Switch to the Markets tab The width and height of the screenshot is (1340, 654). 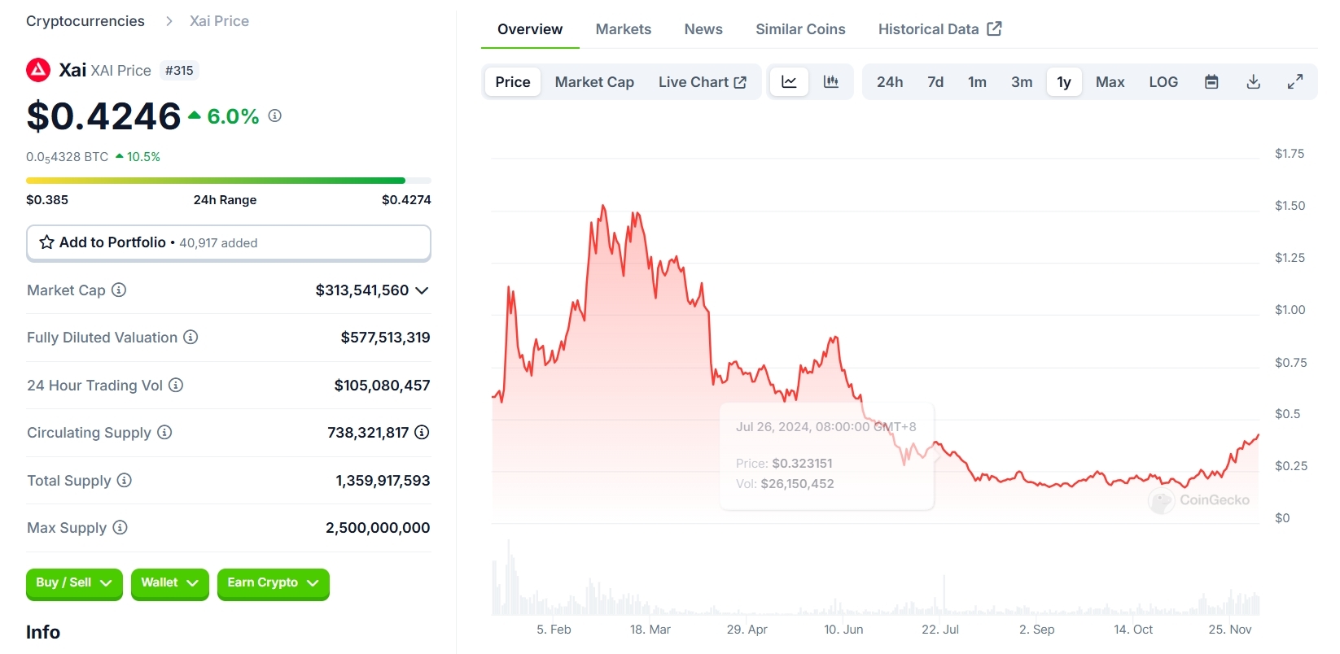(x=624, y=29)
